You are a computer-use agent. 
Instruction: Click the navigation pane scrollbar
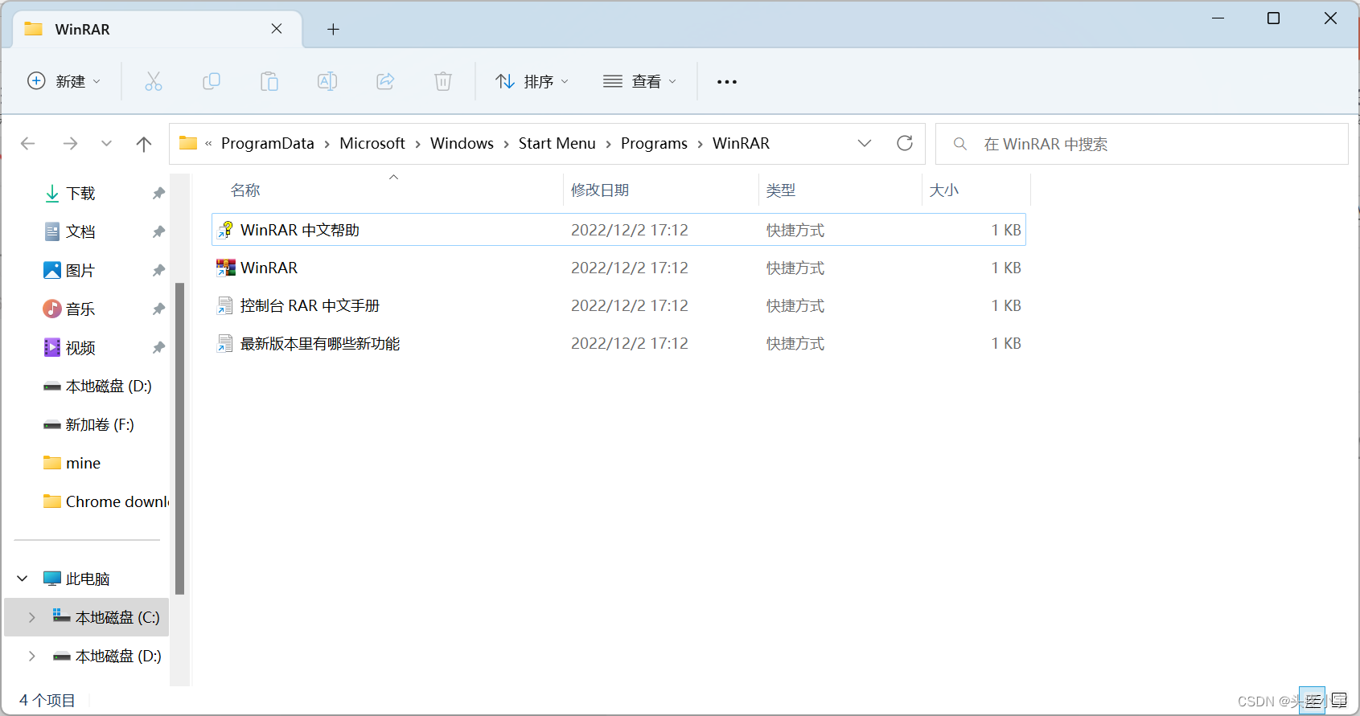click(x=180, y=439)
